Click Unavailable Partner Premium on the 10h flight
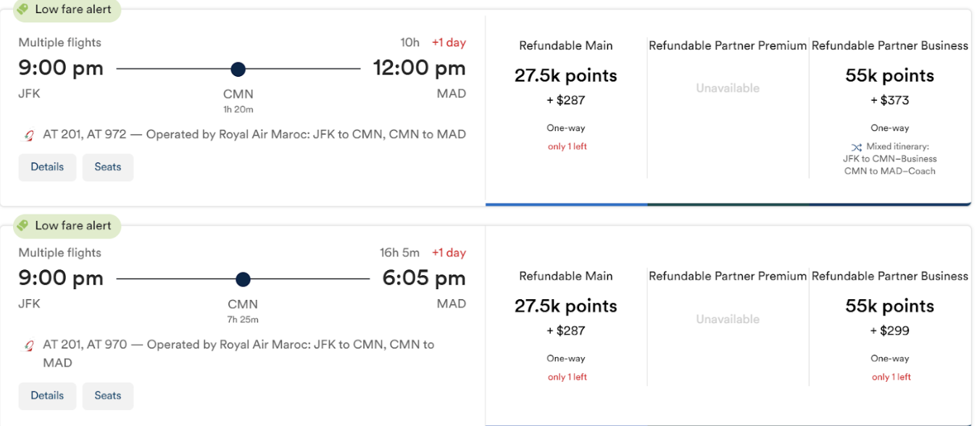The height and width of the screenshot is (426, 977). (x=728, y=88)
